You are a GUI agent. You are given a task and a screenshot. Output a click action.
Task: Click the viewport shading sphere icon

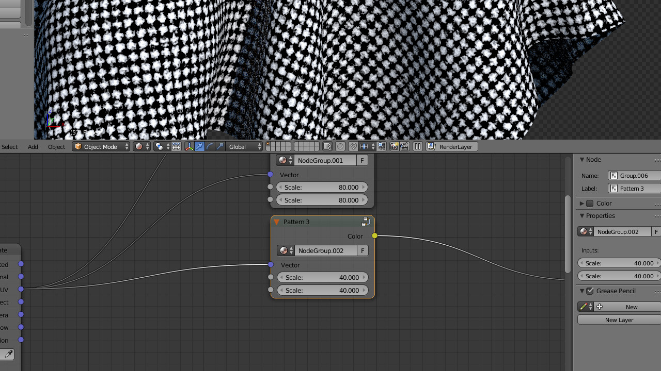[x=139, y=147]
